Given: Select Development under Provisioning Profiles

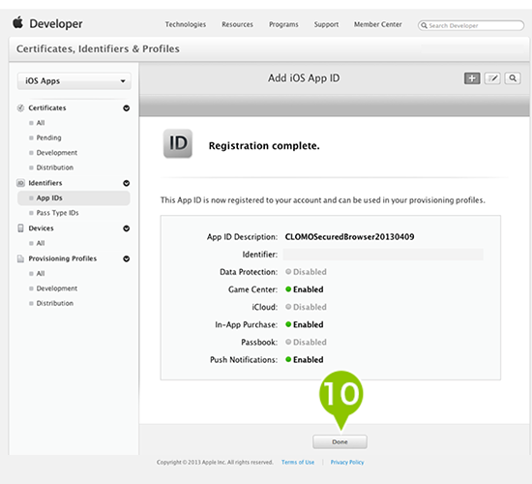Looking at the screenshot, I should click(57, 288).
